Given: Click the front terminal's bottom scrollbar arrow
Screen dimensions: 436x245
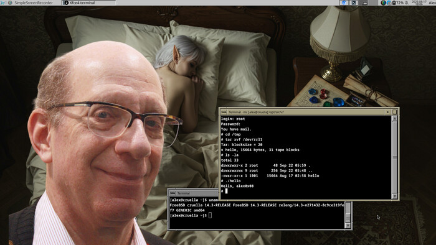Looking at the screenshot, I should coord(394,196).
